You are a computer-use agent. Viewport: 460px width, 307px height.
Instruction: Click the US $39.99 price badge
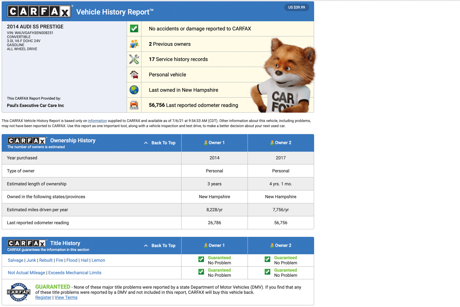296,7
